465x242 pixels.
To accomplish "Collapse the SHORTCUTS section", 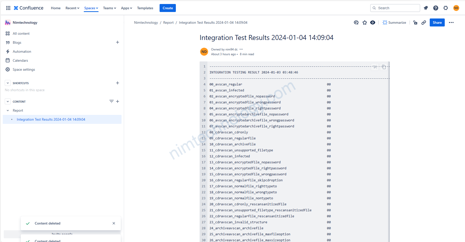I will coord(8,83).
